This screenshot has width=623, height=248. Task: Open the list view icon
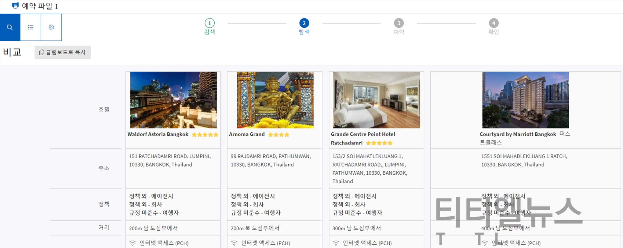[31, 27]
